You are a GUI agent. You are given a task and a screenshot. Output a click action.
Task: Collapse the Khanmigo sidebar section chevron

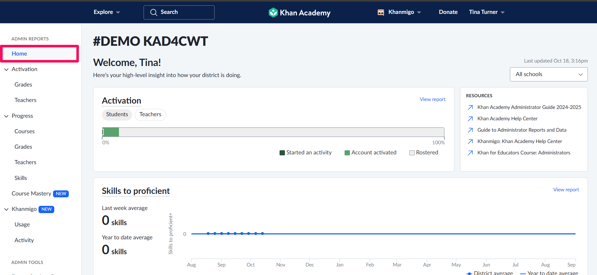6,209
